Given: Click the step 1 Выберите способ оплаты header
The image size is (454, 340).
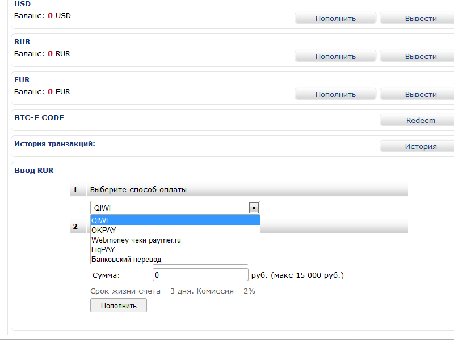Looking at the screenshot, I should (x=138, y=190).
